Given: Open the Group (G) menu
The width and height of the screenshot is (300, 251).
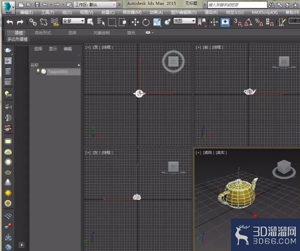Looking at the screenshot, I should point(67,12).
